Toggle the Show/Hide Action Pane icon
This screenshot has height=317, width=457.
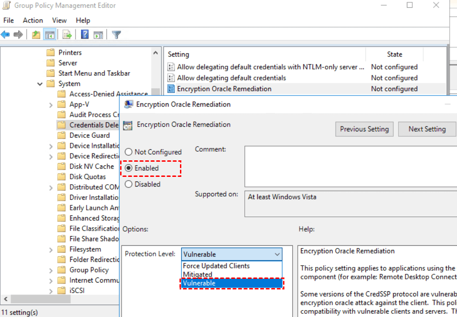(x=98, y=34)
